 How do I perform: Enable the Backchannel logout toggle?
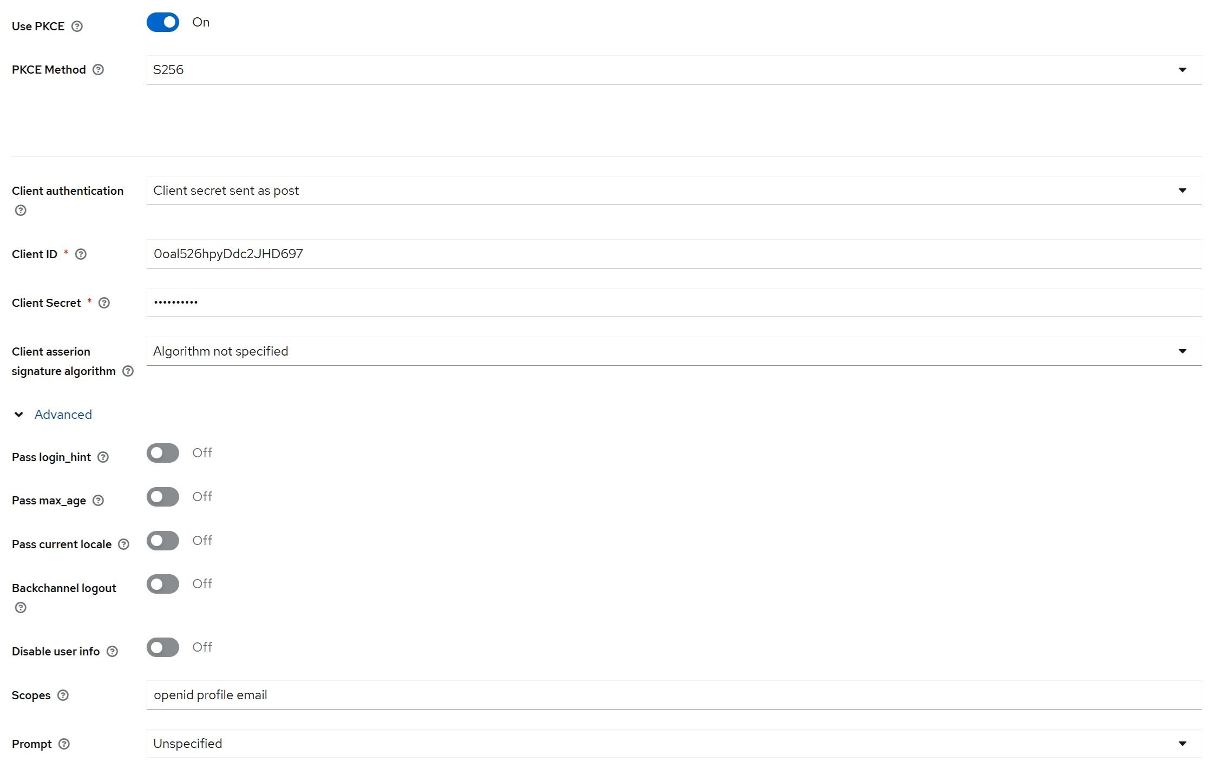162,584
